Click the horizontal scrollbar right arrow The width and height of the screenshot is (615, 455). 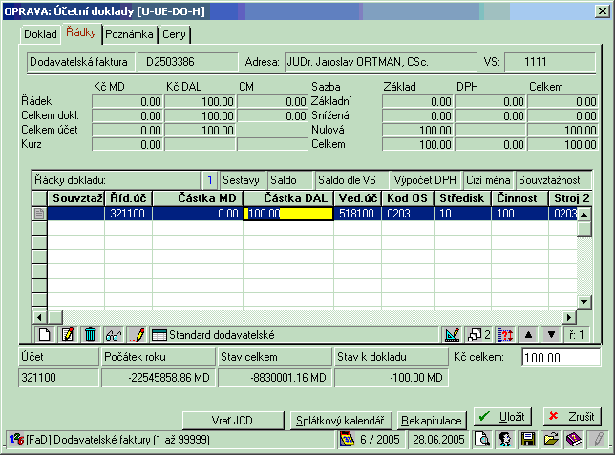tap(569, 317)
